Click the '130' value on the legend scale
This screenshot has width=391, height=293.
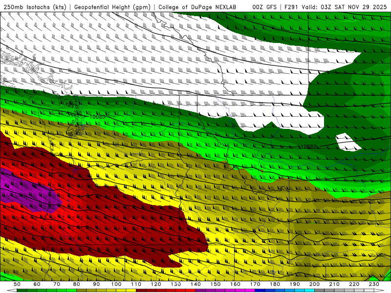coord(176,284)
